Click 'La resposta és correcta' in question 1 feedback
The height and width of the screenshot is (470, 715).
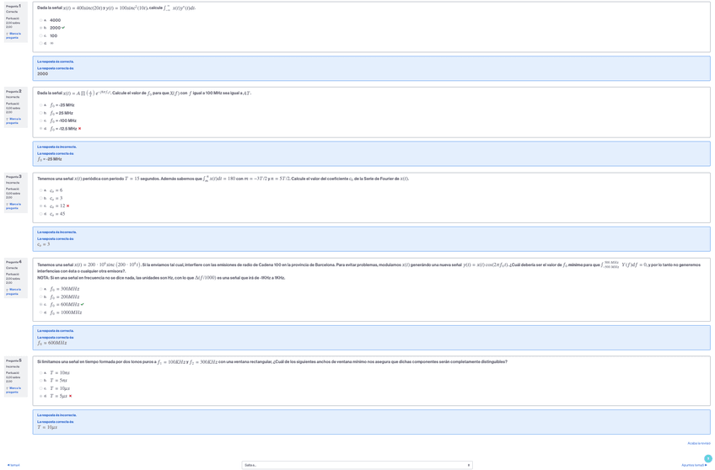tap(55, 61)
